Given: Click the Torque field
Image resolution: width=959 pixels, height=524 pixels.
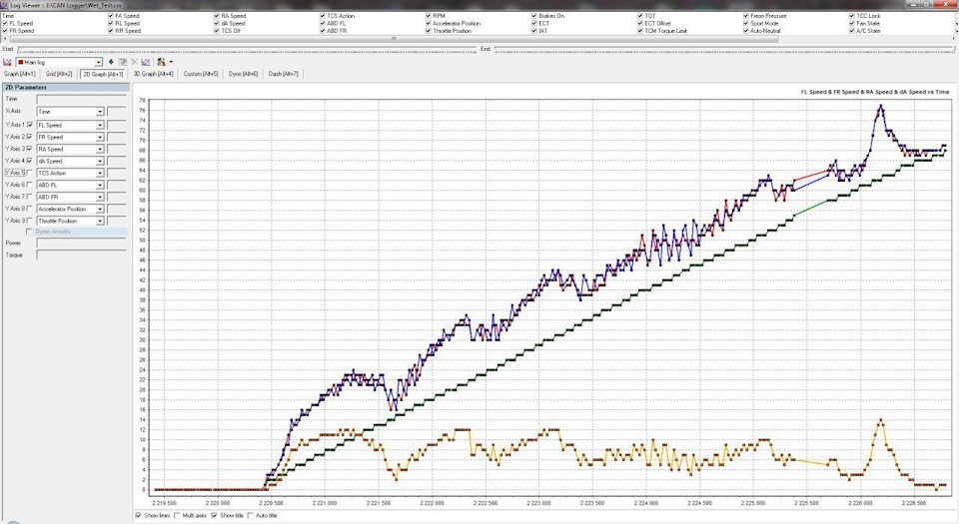Looking at the screenshot, I should [x=81, y=256].
